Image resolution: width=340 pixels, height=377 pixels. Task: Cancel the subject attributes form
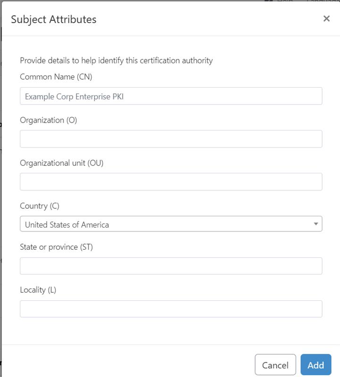coord(275,365)
